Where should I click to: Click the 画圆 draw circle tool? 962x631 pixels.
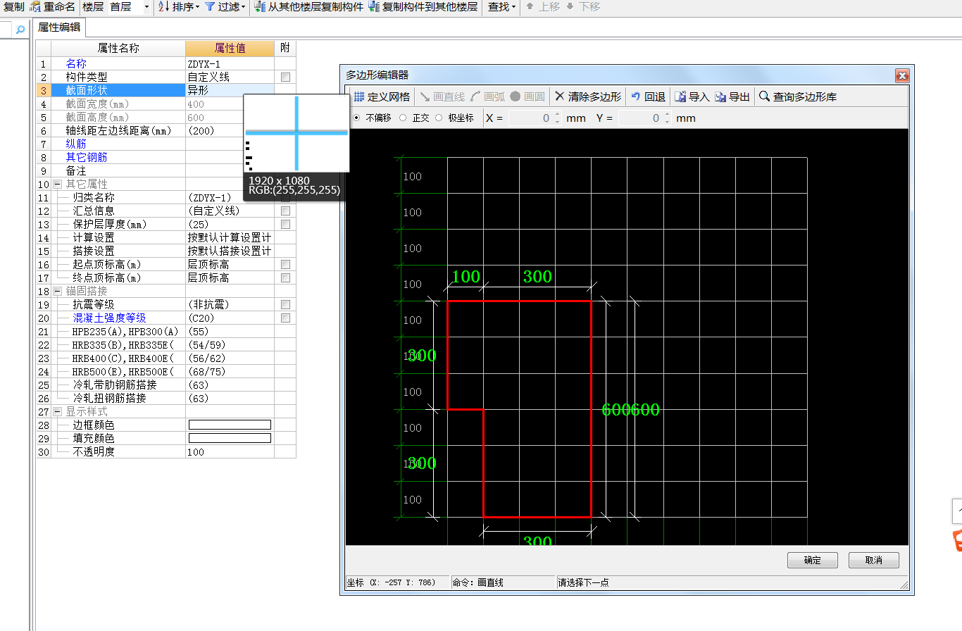click(x=527, y=96)
